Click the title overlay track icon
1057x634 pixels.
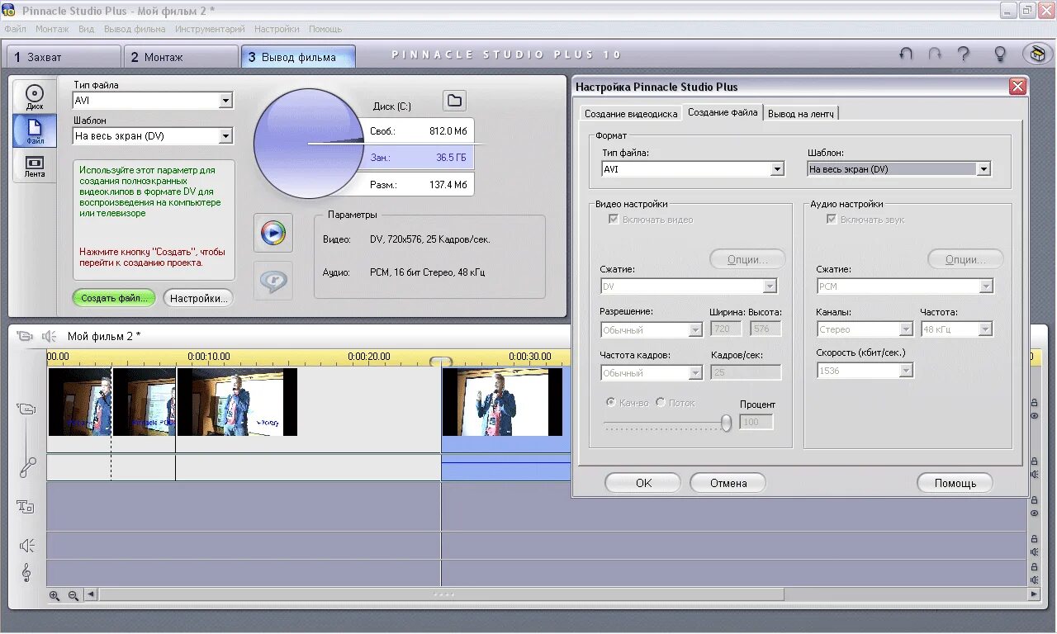pyautogui.click(x=26, y=506)
